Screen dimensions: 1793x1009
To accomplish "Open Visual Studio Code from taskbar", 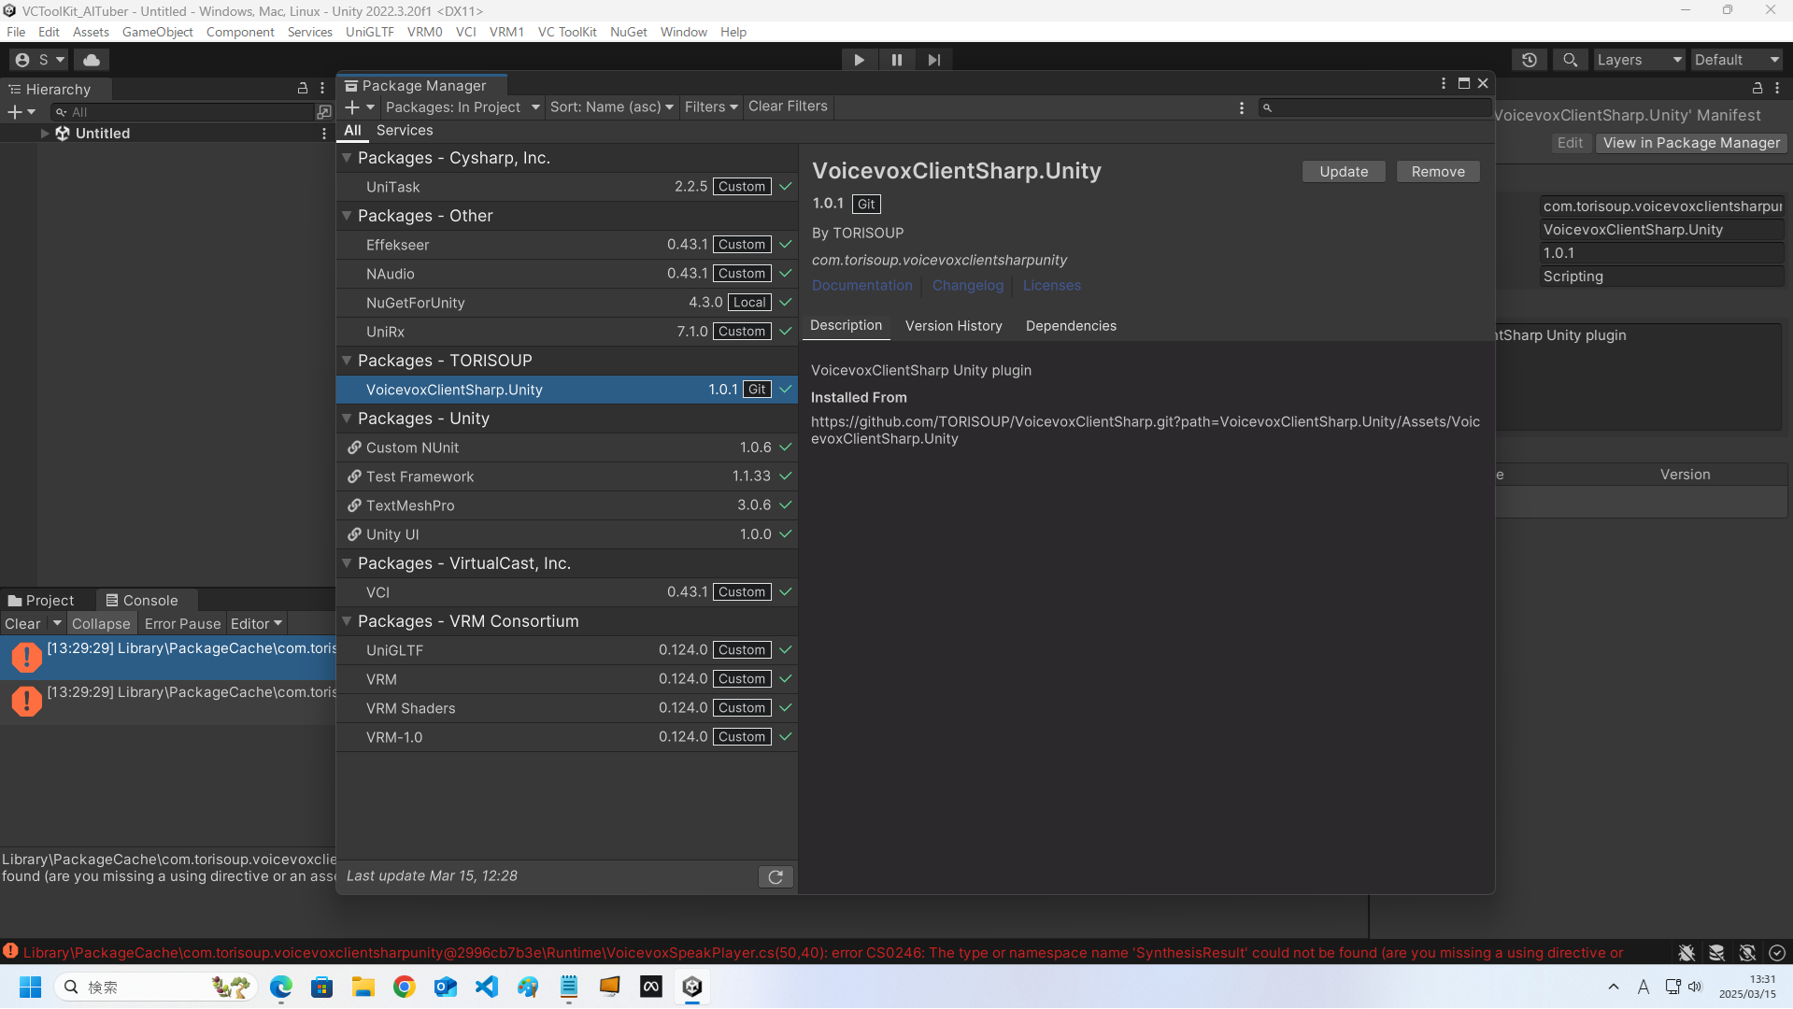I will pos(487,987).
